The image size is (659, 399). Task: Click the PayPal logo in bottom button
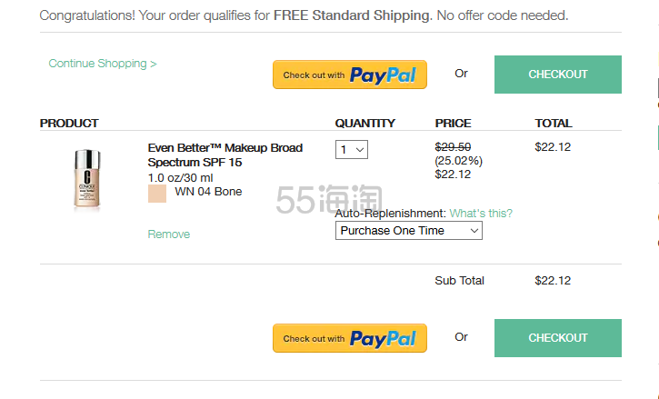click(383, 338)
